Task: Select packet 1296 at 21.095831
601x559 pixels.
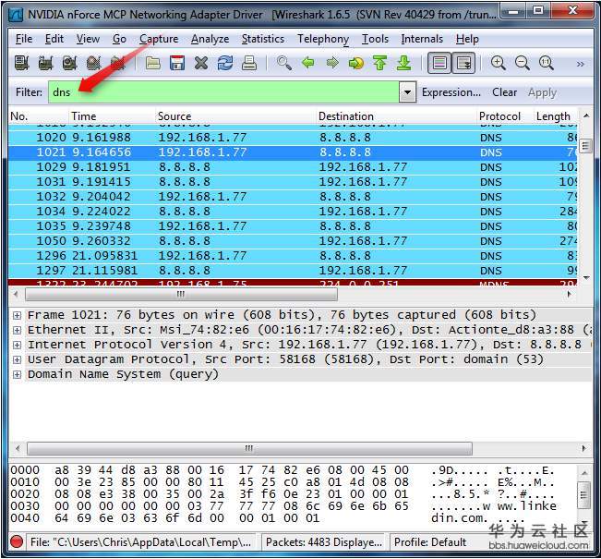Action: pyautogui.click(x=293, y=256)
